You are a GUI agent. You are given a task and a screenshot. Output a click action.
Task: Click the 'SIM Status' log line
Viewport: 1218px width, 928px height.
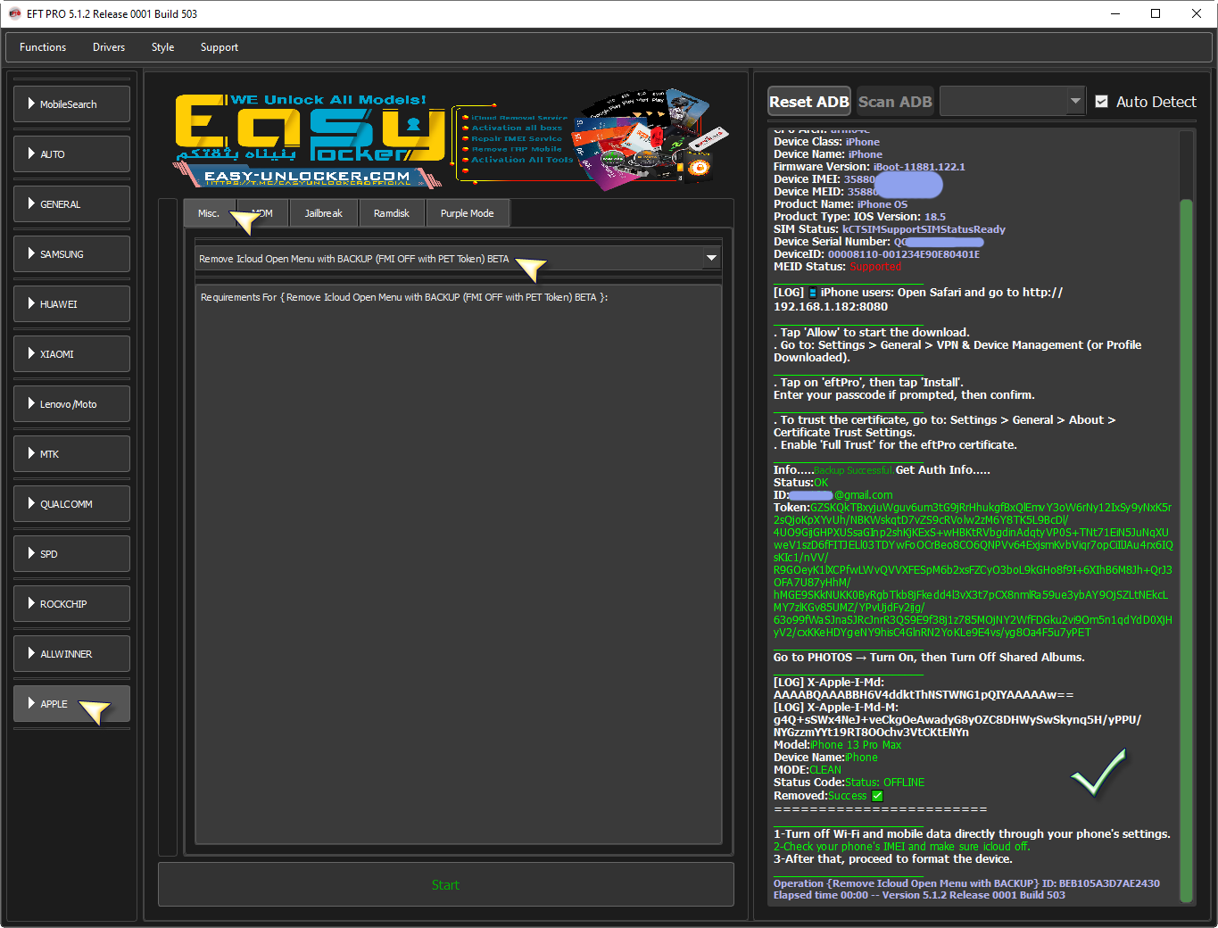pos(890,229)
